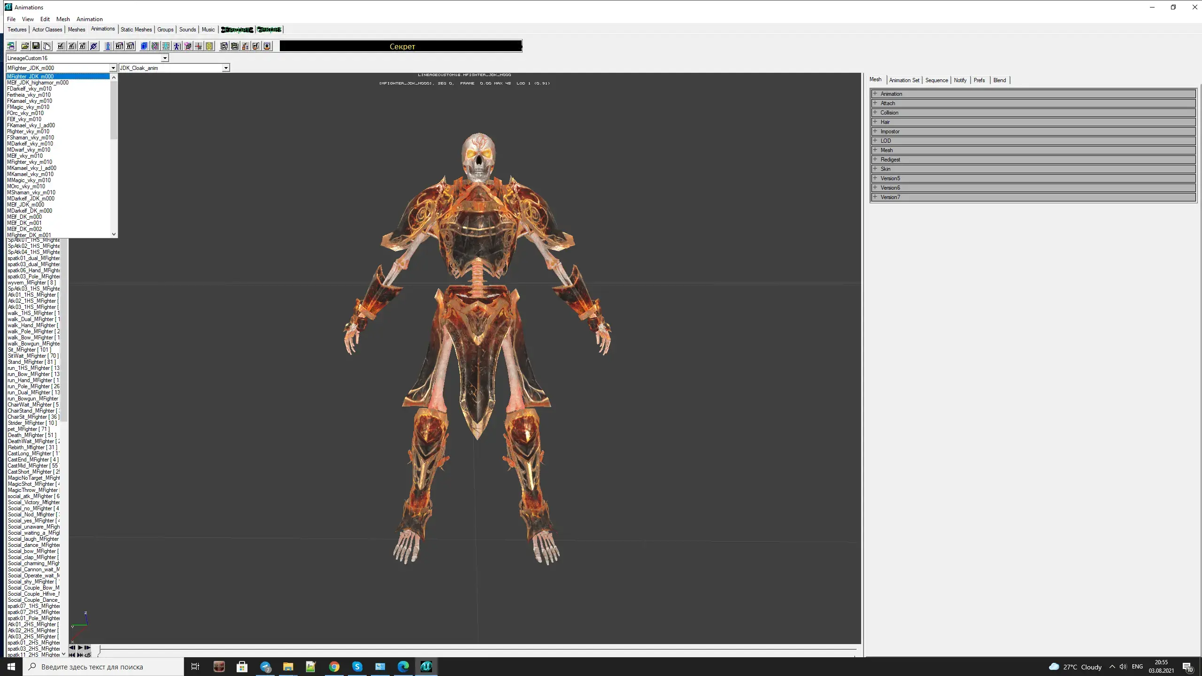This screenshot has height=676, width=1202.
Task: Open the MFighter_JDK_m000 mesh dropdown
Action: (x=113, y=68)
